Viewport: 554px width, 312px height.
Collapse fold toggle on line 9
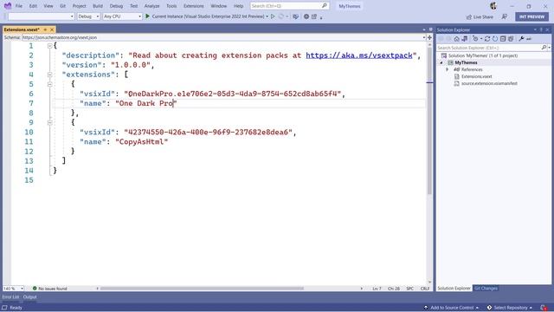[x=50, y=122]
